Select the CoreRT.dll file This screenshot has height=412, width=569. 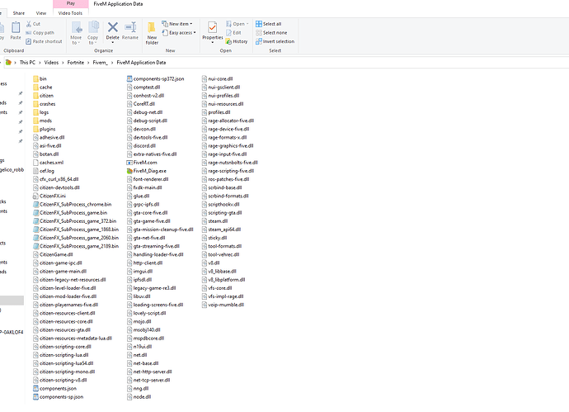point(141,104)
